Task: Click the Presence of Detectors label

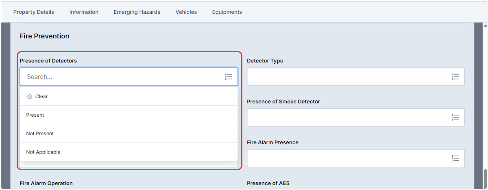Action: click(x=48, y=61)
